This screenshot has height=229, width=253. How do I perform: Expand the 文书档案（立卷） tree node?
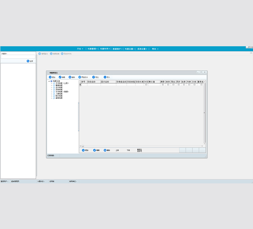coord(52,83)
